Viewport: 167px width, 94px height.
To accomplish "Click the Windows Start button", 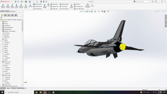I will [2, 92].
